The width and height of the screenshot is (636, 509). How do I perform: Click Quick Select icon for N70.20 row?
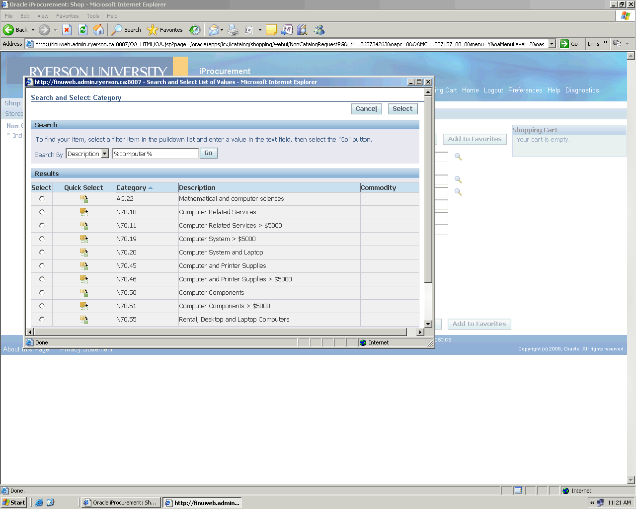[84, 253]
